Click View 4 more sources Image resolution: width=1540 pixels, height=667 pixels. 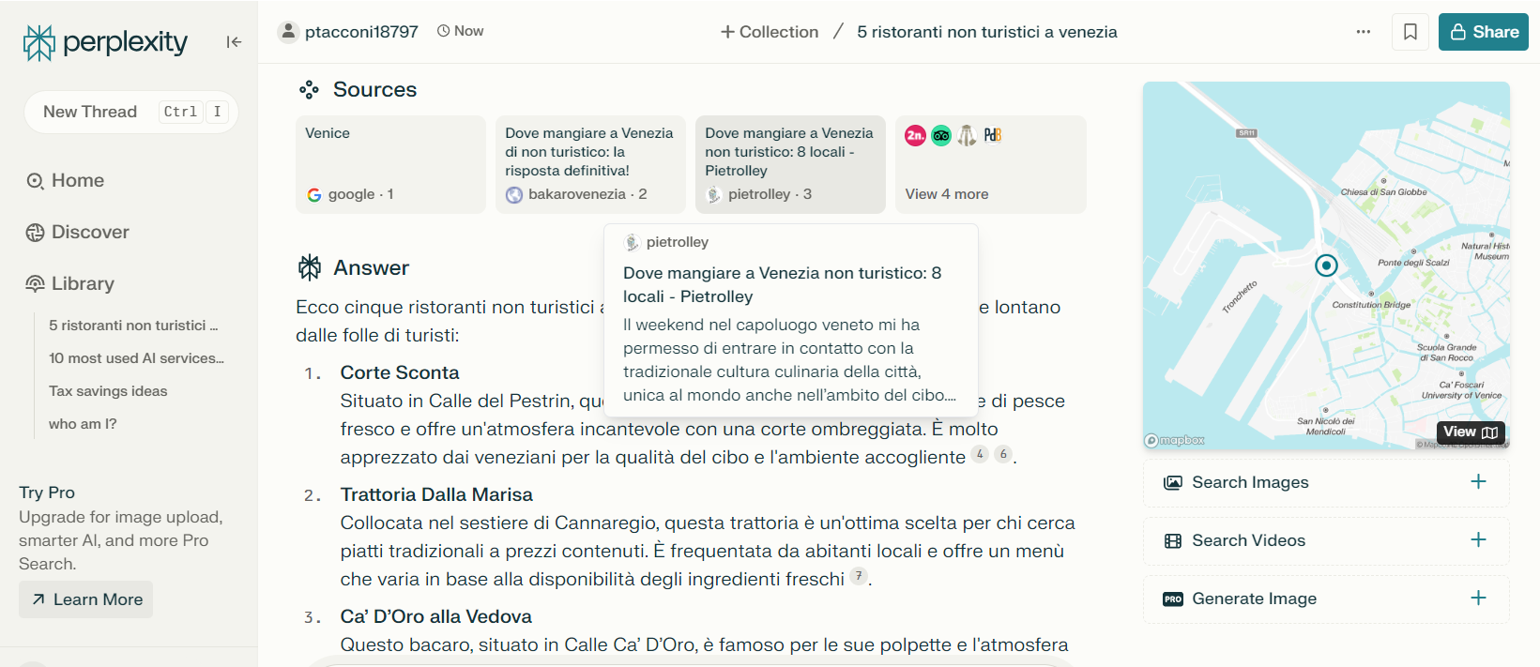tap(947, 194)
